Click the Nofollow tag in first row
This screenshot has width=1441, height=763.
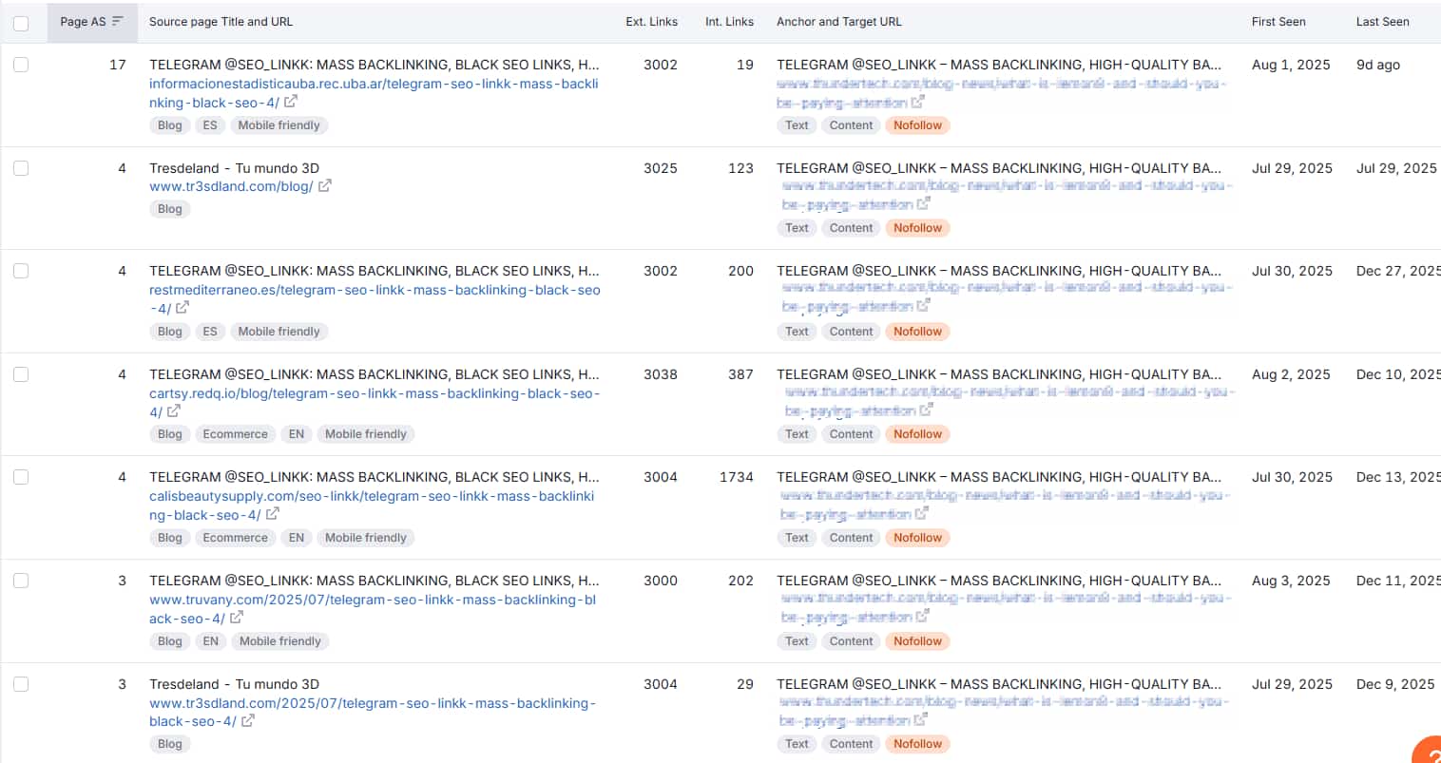(917, 125)
